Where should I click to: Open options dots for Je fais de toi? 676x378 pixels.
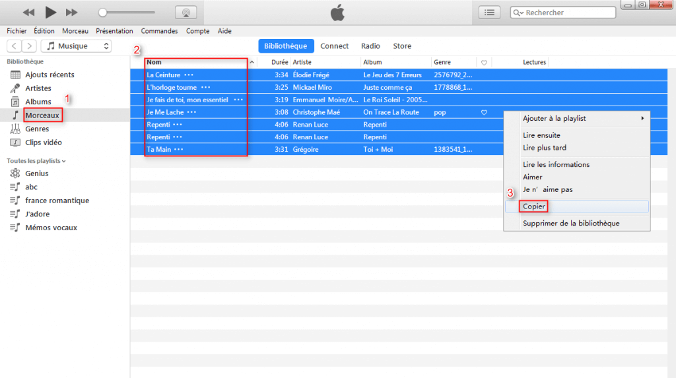(x=238, y=100)
